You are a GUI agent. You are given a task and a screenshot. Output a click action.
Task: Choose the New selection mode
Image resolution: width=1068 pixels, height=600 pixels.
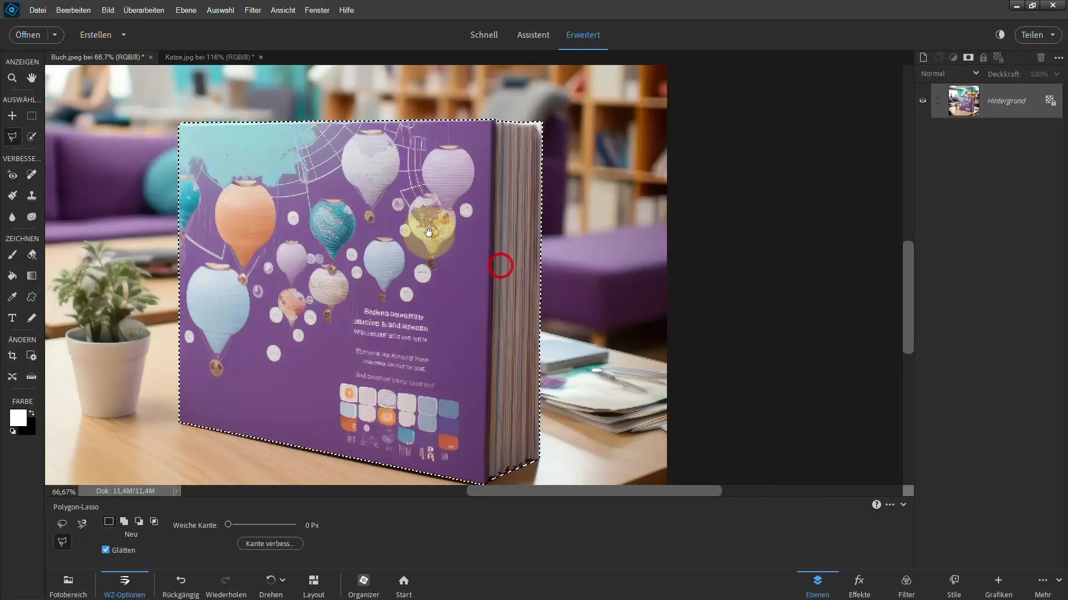109,521
